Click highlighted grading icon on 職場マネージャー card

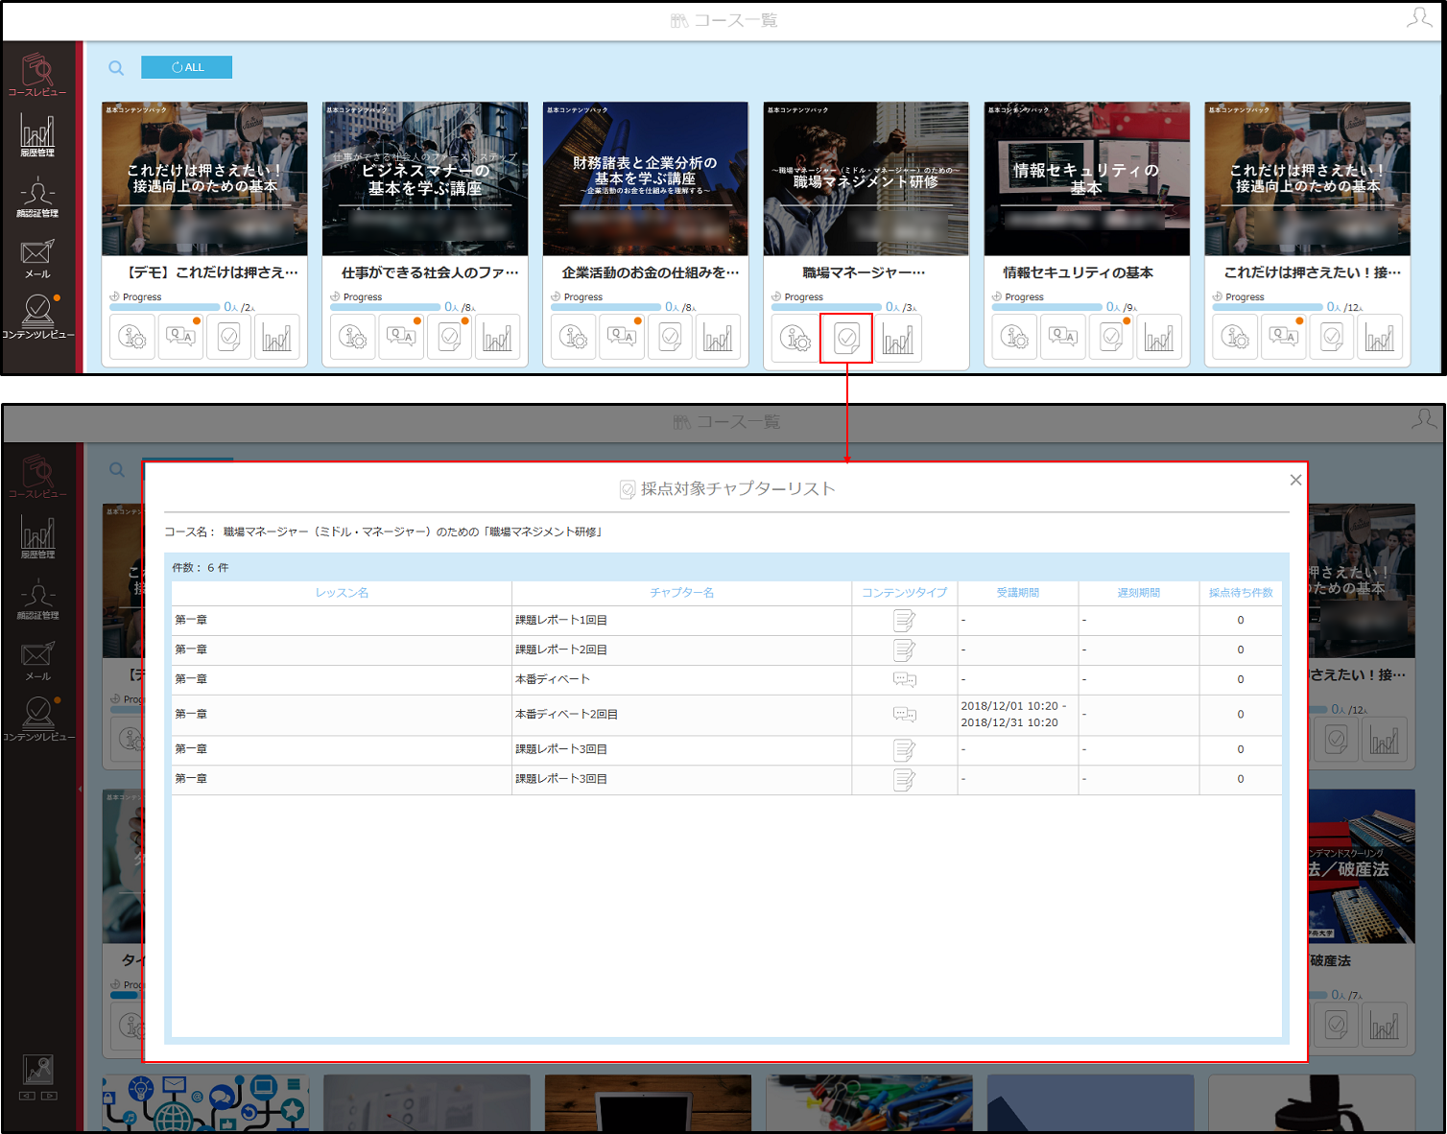846,338
